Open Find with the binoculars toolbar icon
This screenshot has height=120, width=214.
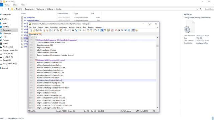73,30
